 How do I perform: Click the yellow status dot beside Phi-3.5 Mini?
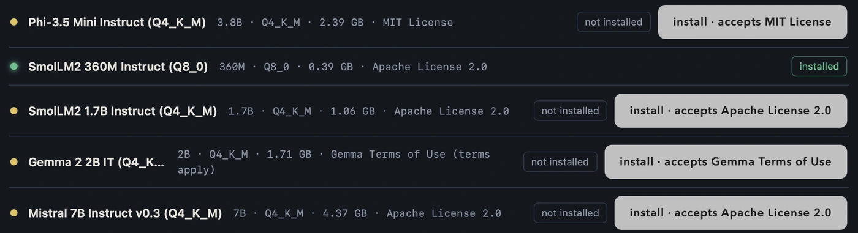13,22
